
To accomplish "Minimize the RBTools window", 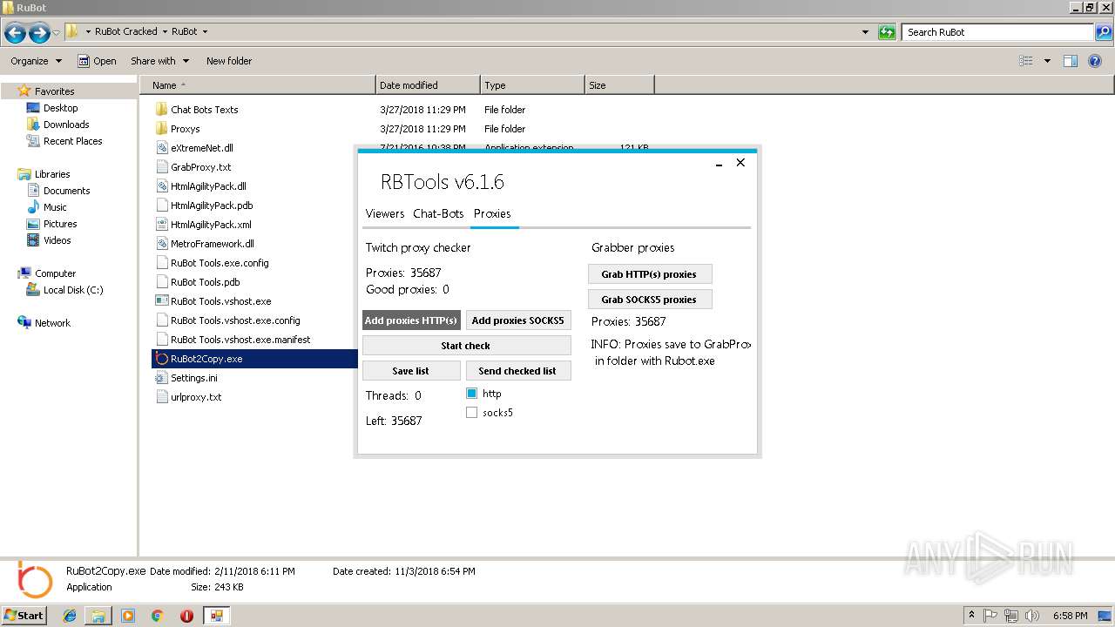I will tap(720, 163).
